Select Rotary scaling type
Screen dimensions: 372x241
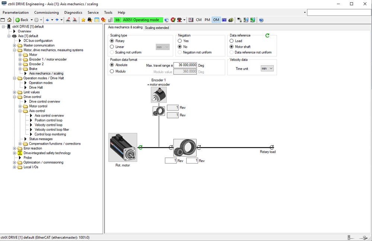112,41
